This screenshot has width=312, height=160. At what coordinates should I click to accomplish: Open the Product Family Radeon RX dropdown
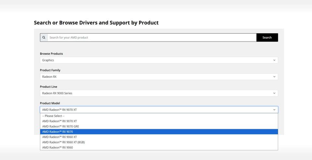tap(159, 77)
